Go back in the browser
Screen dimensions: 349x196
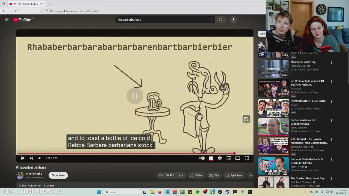[4, 11]
